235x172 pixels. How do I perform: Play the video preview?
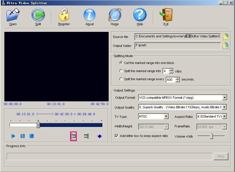point(13,136)
